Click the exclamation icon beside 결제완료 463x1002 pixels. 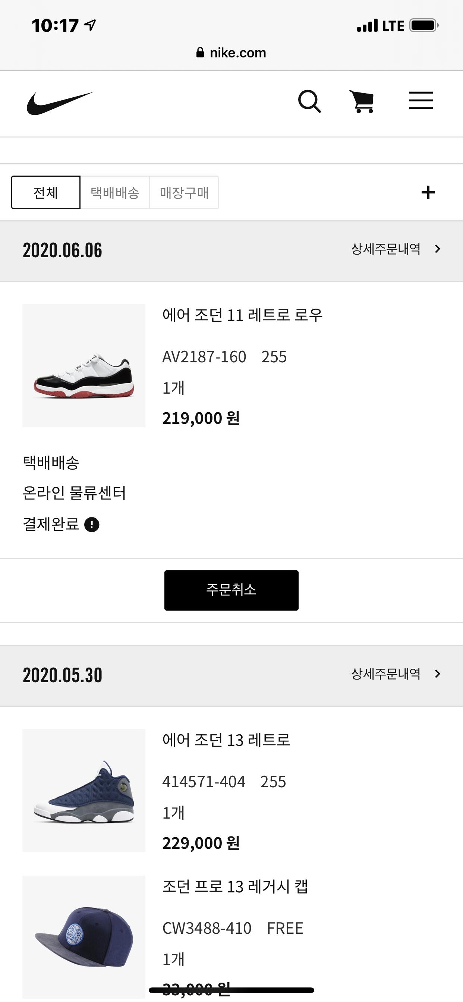coord(92,525)
